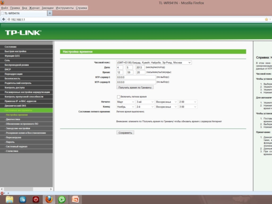The image size is (272, 204).
Task: Open File Explorer from the taskbar
Action: [10, 199]
